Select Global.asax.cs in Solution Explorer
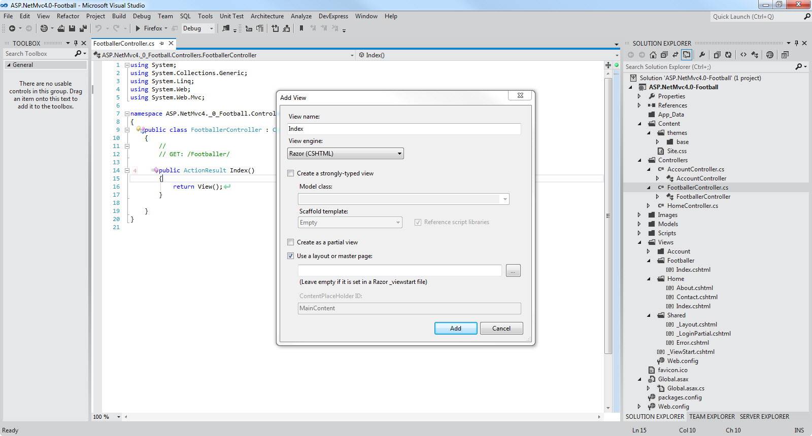This screenshot has width=812, height=436. 686,388
